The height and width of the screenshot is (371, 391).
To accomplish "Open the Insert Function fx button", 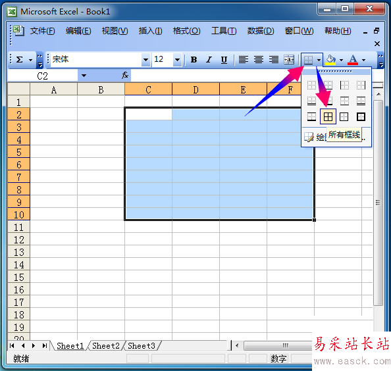I will point(125,75).
